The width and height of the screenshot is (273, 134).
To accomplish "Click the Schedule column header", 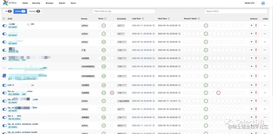I will coord(121,19).
